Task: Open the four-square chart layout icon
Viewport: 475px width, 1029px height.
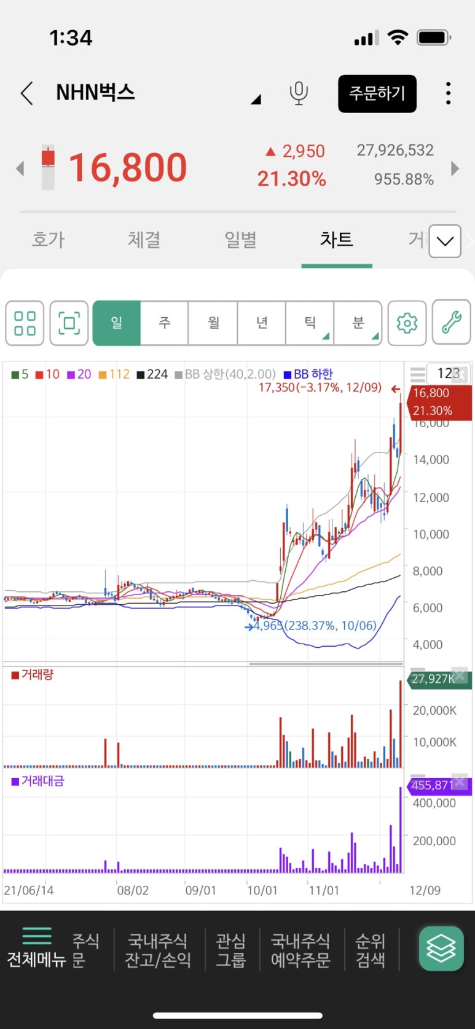Action: [x=25, y=323]
